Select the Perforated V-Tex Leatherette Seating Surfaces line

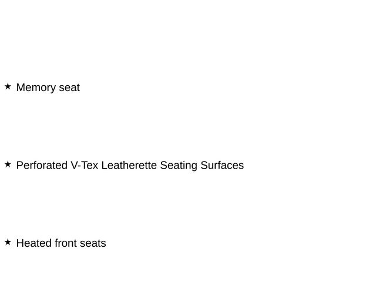(x=130, y=166)
